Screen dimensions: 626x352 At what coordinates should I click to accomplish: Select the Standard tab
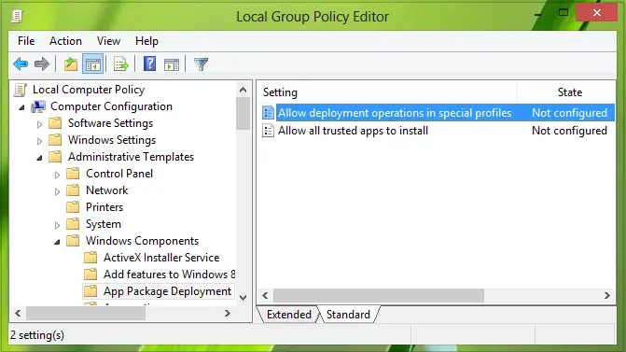(348, 315)
